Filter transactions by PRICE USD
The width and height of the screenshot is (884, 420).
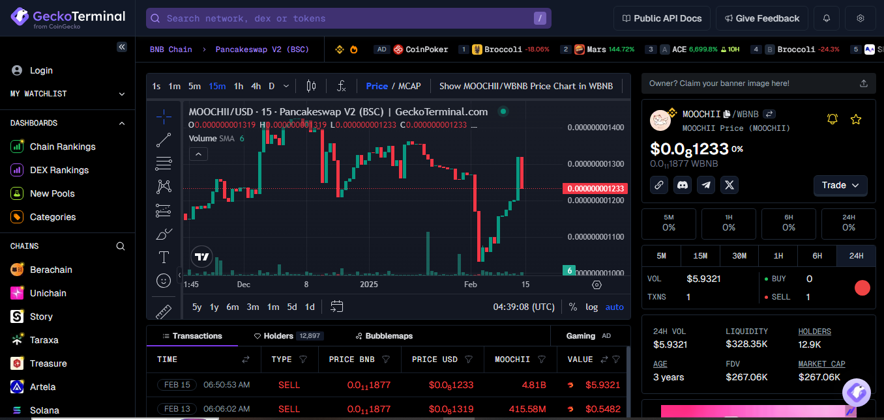click(468, 359)
